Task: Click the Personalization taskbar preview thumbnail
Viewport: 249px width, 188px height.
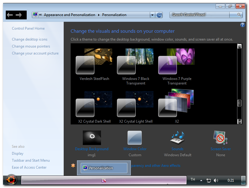Action: [104, 168]
